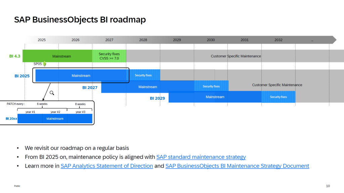344x193 pixels.
Task: Click the slide title SAP BusinessObjects BI roadmap
Action: tap(80, 20)
